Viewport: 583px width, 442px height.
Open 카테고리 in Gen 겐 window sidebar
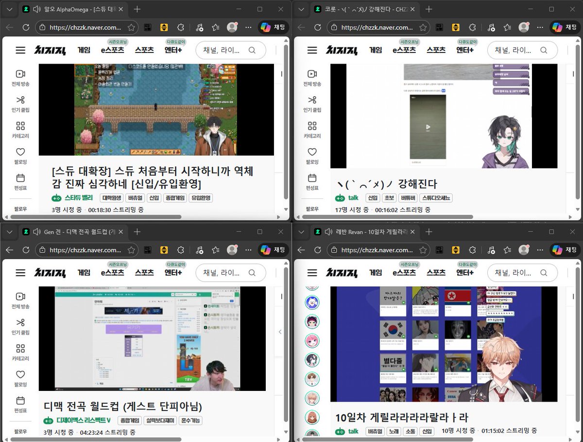[20, 353]
